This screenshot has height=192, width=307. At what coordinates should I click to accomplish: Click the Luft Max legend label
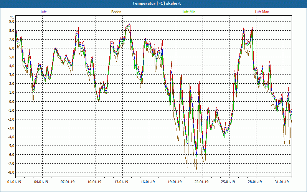point(262,12)
